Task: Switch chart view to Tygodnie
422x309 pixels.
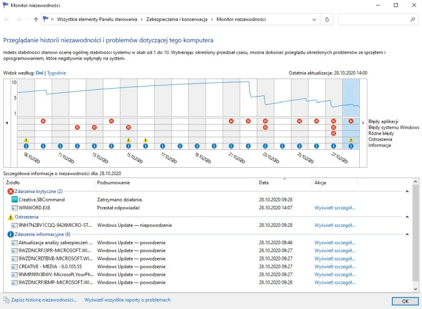Action: click(56, 73)
